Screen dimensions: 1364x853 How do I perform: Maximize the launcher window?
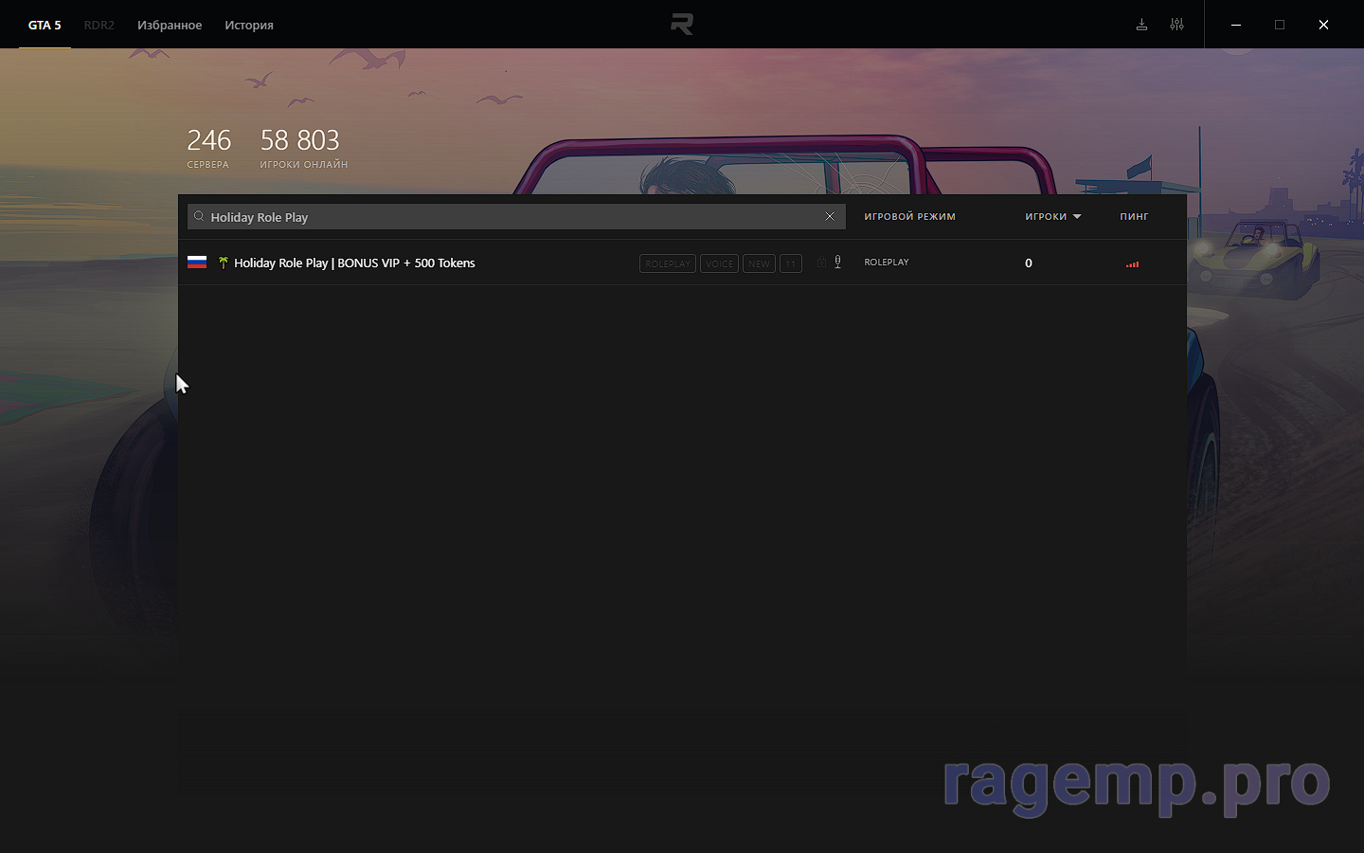pyautogui.click(x=1280, y=25)
